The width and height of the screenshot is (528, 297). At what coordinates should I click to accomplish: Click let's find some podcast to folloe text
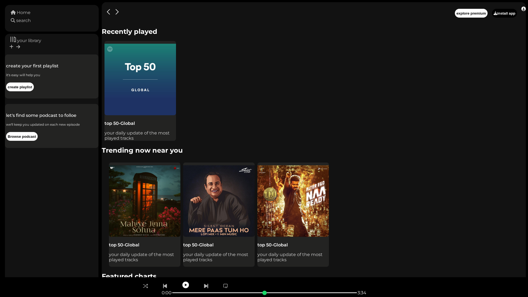[41, 115]
